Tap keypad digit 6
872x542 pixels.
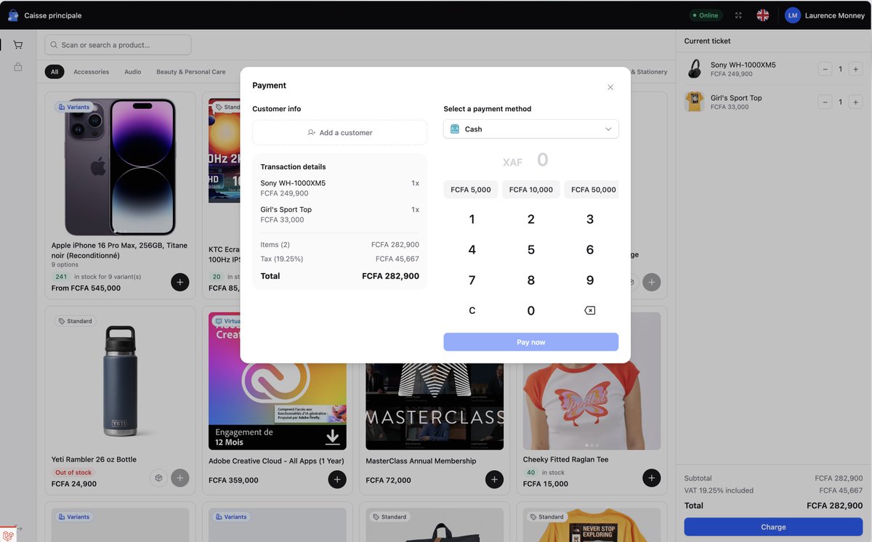[x=590, y=250]
